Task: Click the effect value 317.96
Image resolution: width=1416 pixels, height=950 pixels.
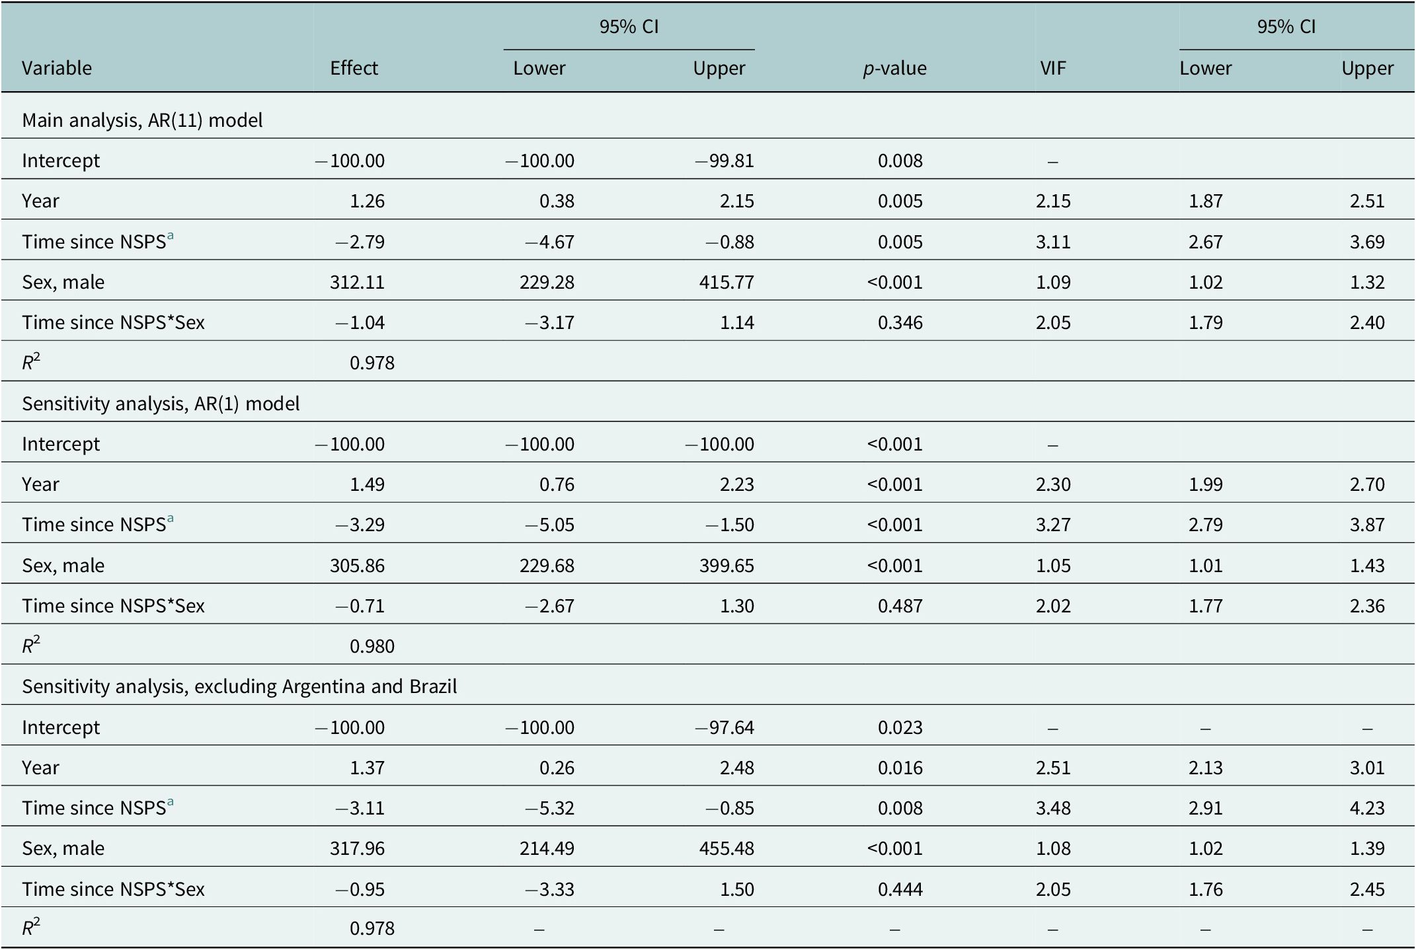Action: tap(357, 848)
